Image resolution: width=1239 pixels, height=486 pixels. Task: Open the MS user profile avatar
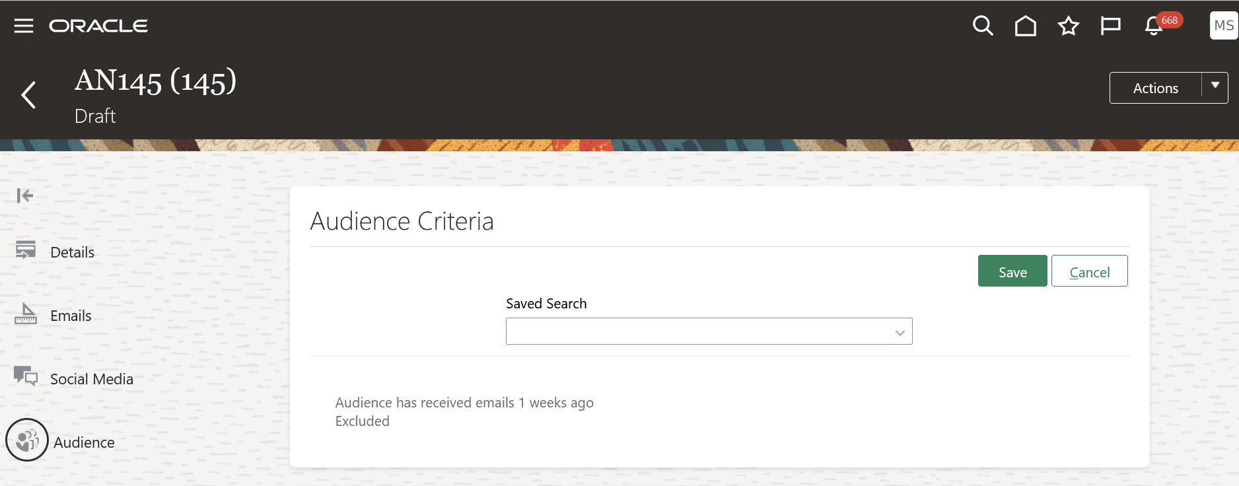(1224, 26)
